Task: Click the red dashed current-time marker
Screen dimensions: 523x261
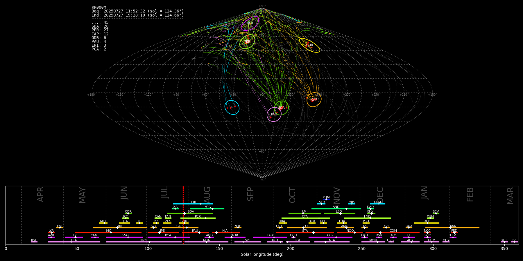Action: [183, 215]
